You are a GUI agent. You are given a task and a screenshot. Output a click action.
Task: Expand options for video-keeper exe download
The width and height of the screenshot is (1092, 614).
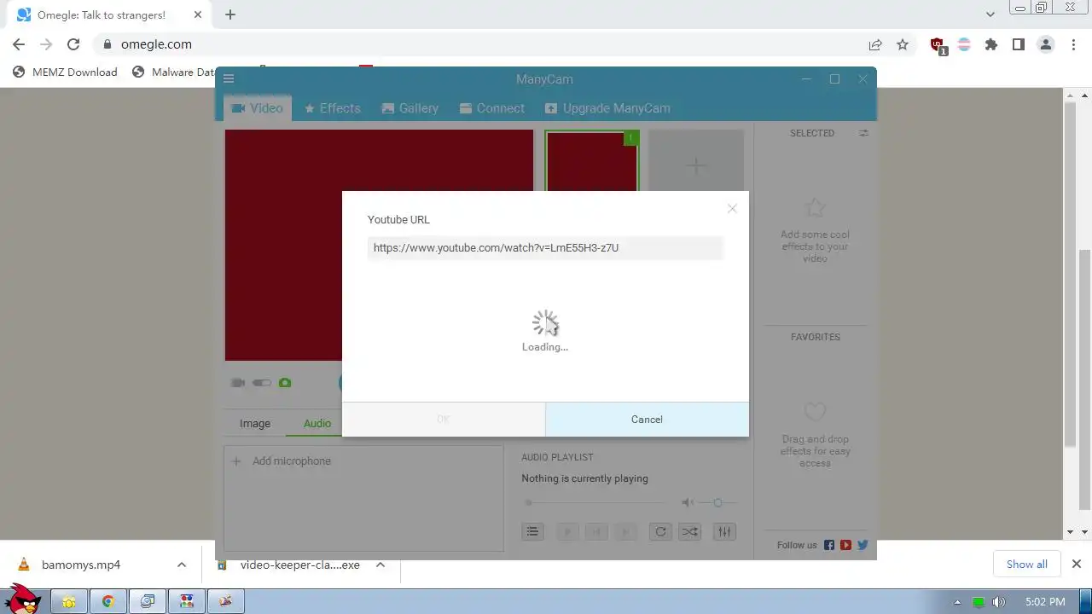coord(380,565)
